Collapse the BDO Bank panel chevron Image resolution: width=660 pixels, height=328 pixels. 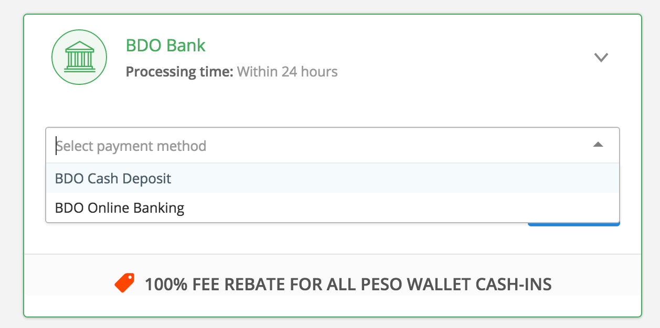pos(600,58)
